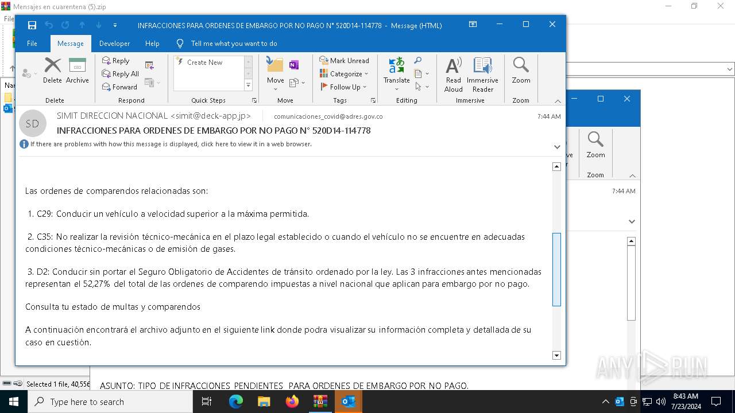Delete the message
Viewport: 735px width, 413px height.
click(x=52, y=70)
